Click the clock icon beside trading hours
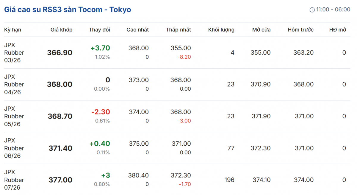The image size is (357, 195). [312, 10]
